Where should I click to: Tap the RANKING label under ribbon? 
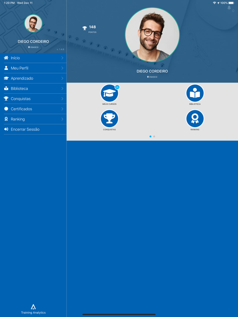pyautogui.click(x=195, y=129)
